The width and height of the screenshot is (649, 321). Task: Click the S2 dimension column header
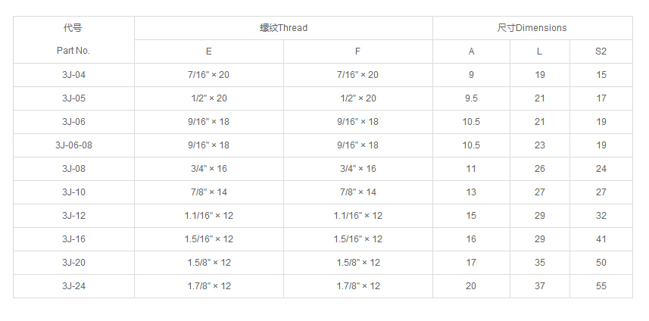click(x=601, y=51)
